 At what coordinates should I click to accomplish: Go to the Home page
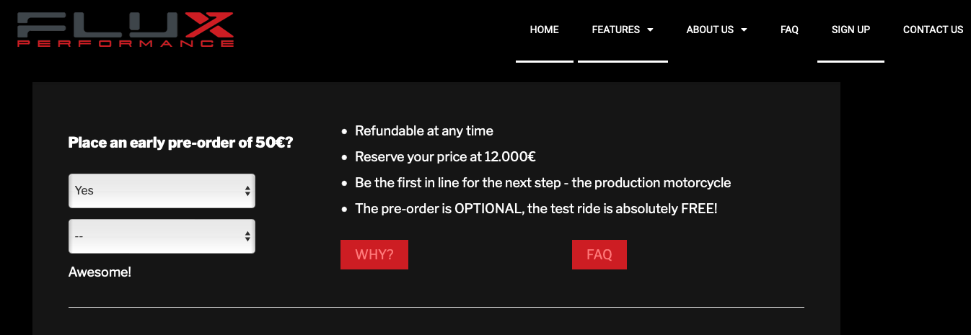coord(545,30)
